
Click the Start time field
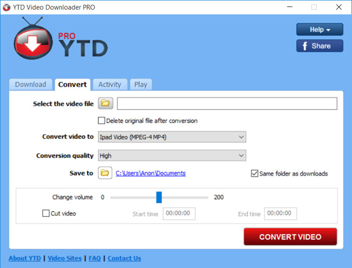click(x=179, y=213)
